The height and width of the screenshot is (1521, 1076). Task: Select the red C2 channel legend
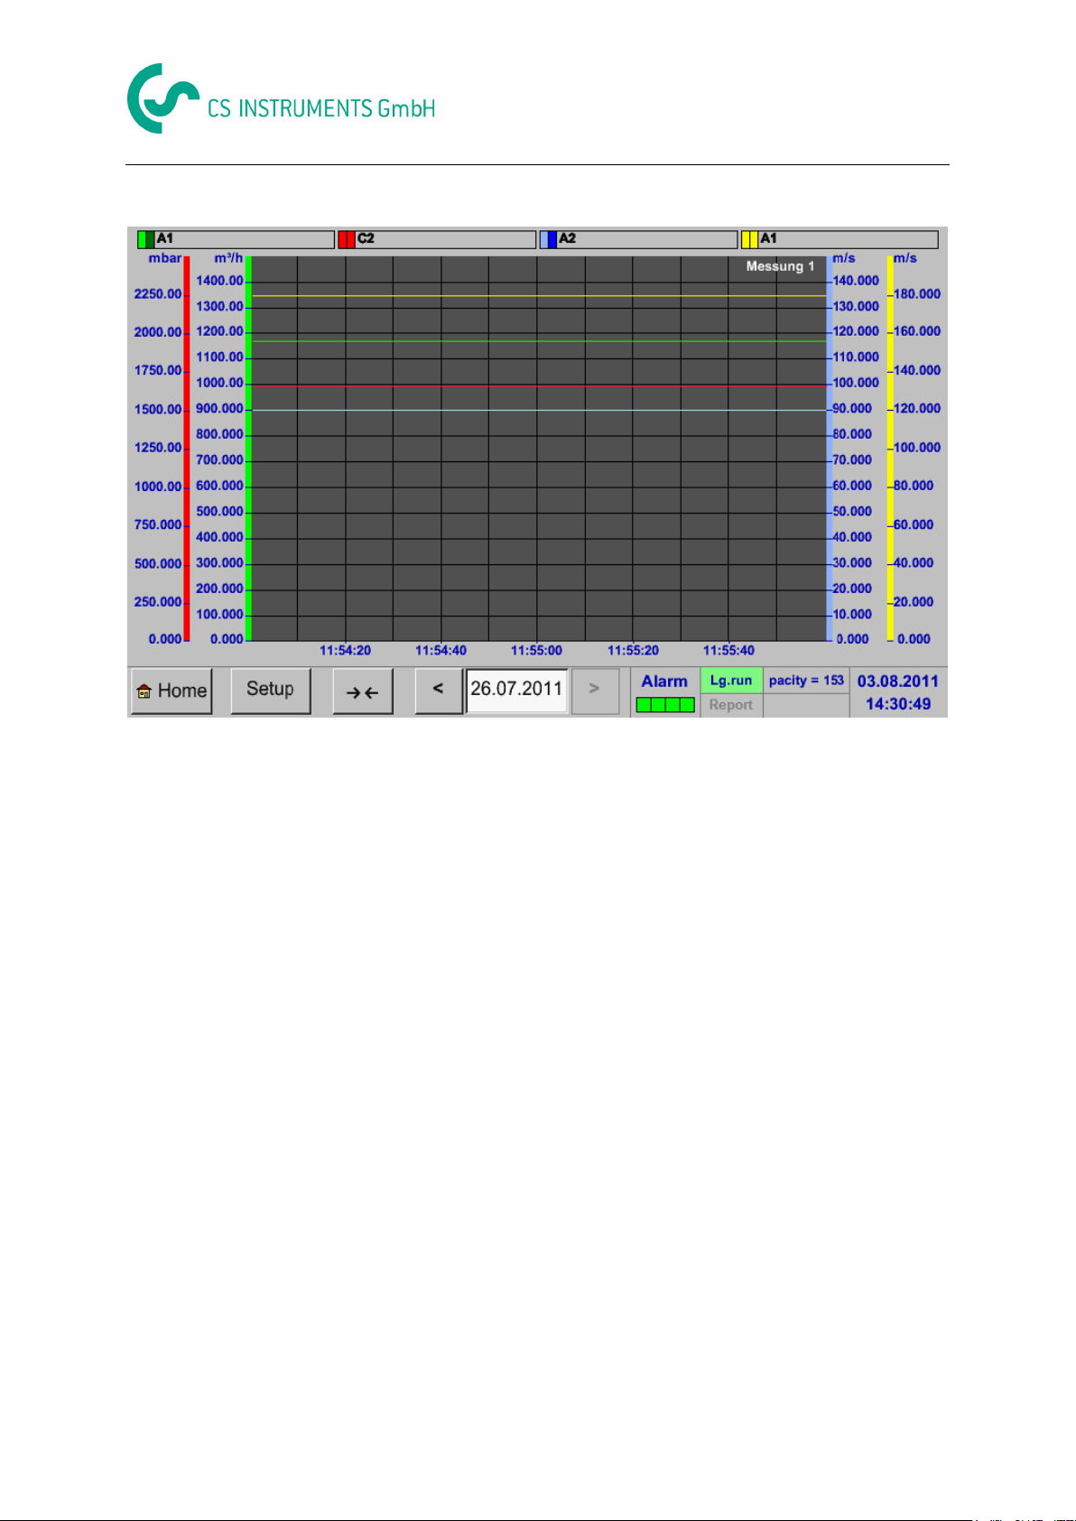click(x=437, y=239)
